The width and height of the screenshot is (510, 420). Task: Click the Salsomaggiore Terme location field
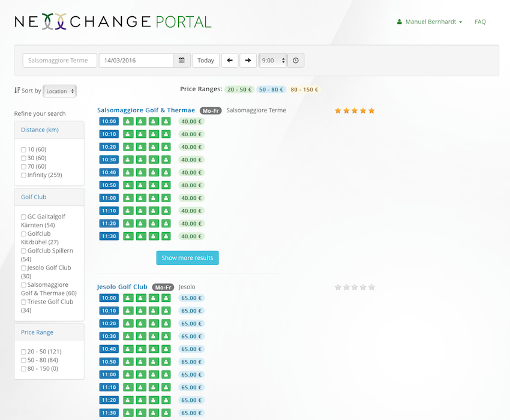click(x=59, y=61)
